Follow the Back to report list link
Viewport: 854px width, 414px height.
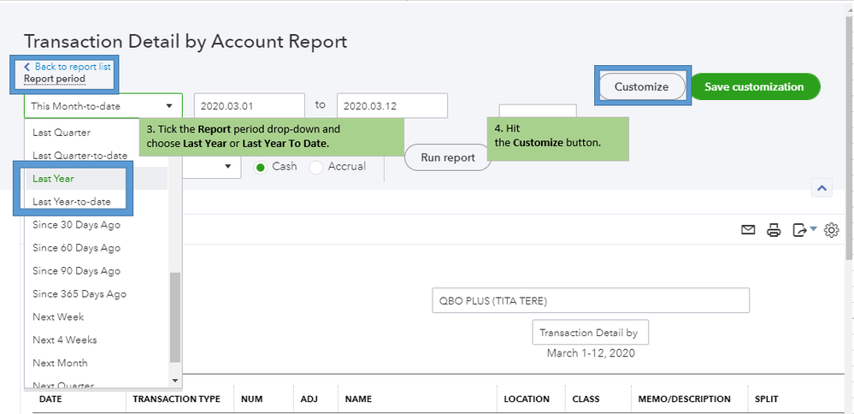click(x=72, y=66)
